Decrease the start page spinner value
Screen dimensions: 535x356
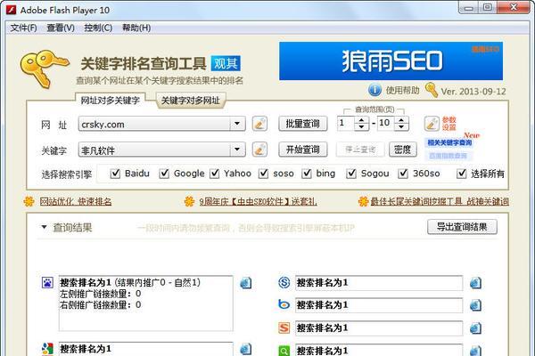click(x=362, y=127)
